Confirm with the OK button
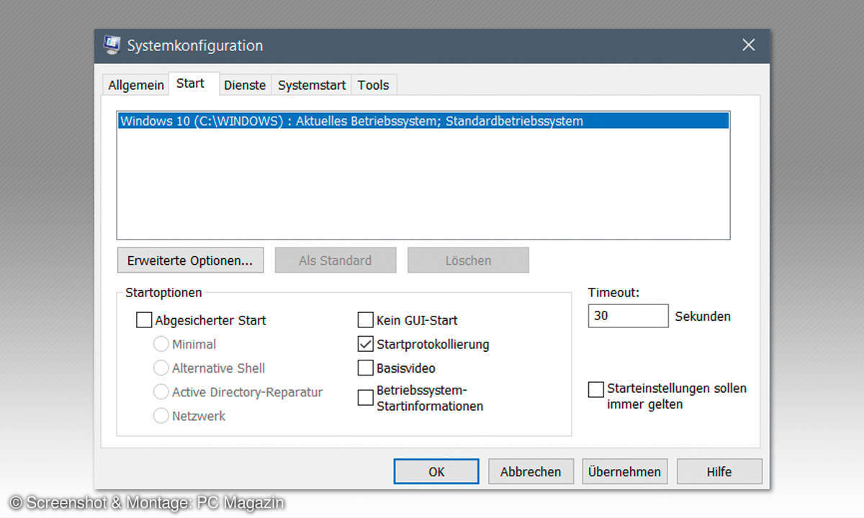 click(436, 472)
